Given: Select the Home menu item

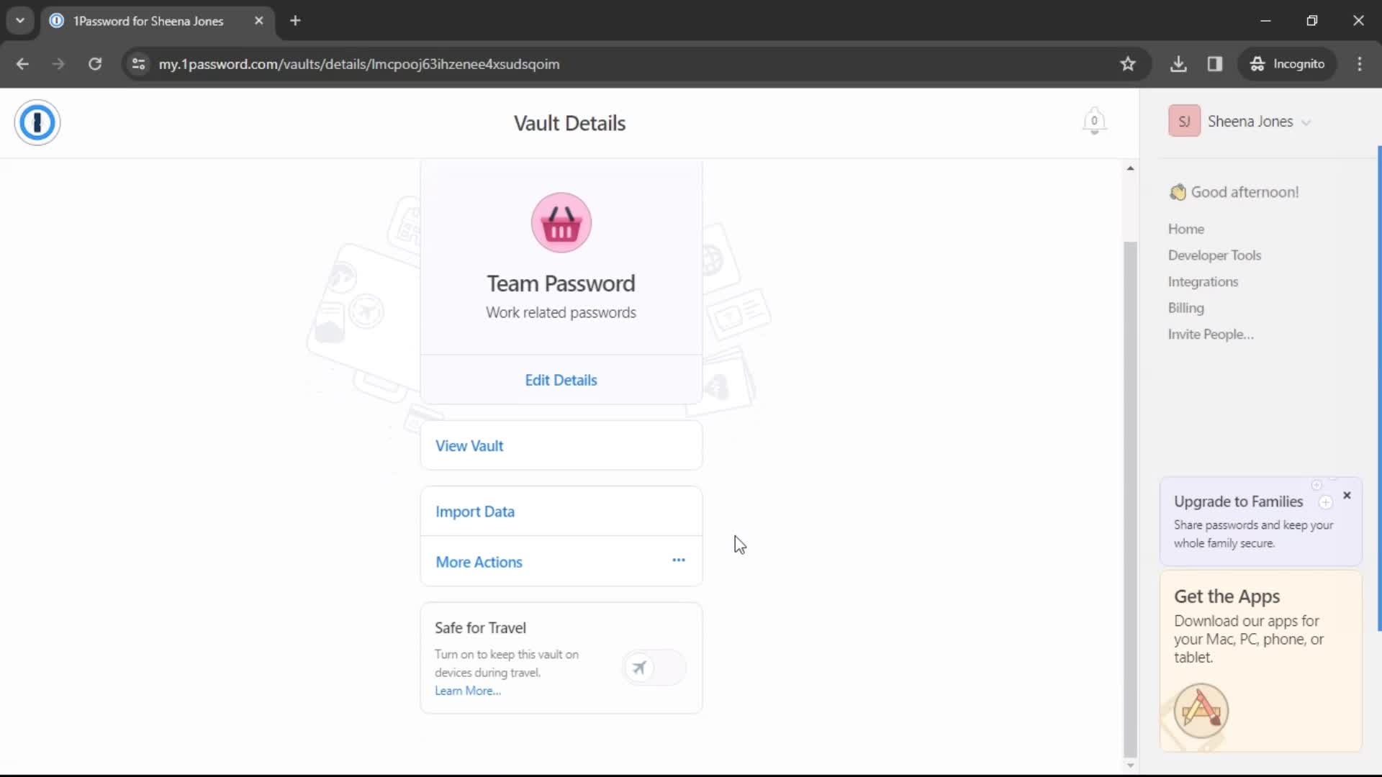Looking at the screenshot, I should coord(1186,227).
